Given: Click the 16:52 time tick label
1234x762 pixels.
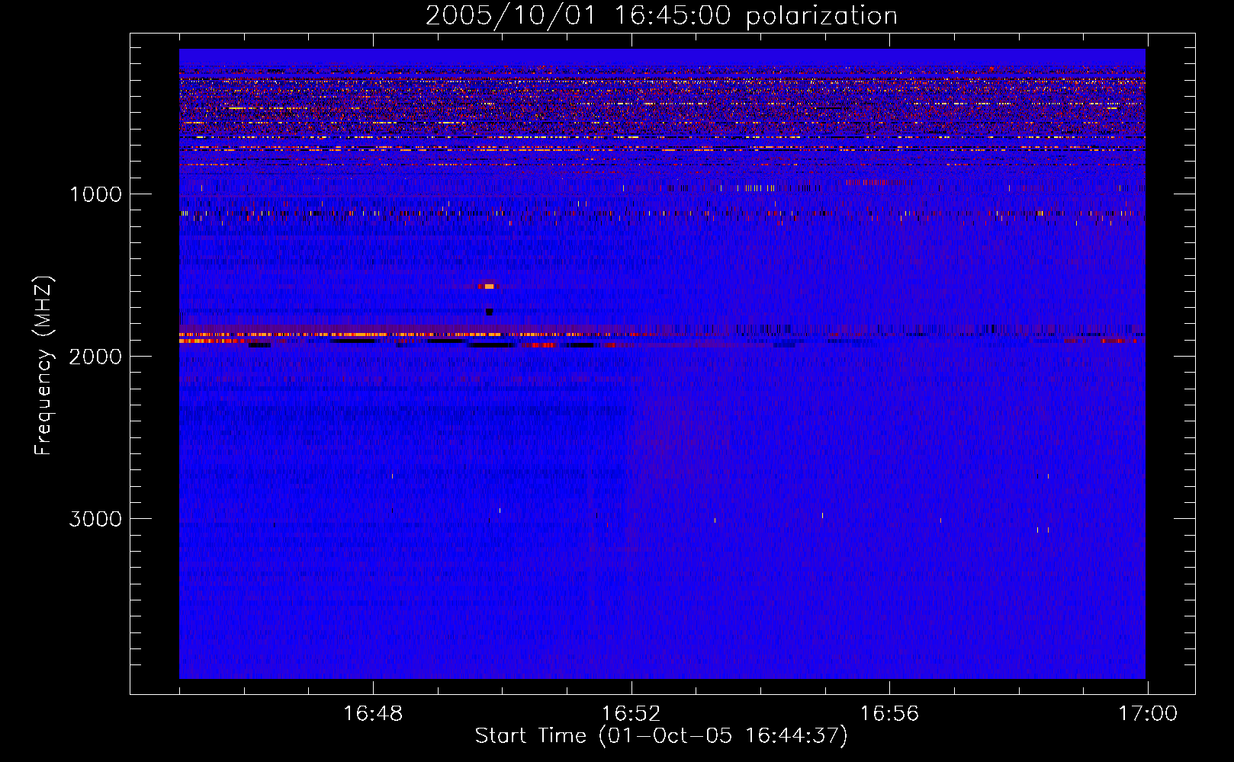Looking at the screenshot, I should [x=631, y=714].
